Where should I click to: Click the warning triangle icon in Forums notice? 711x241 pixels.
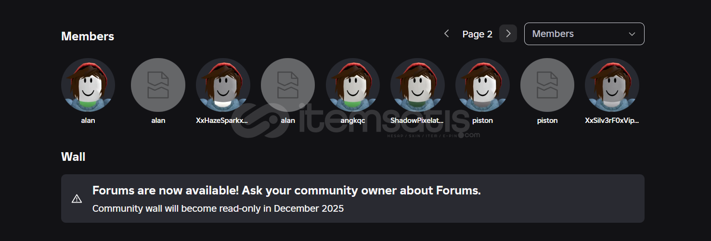pos(77,199)
